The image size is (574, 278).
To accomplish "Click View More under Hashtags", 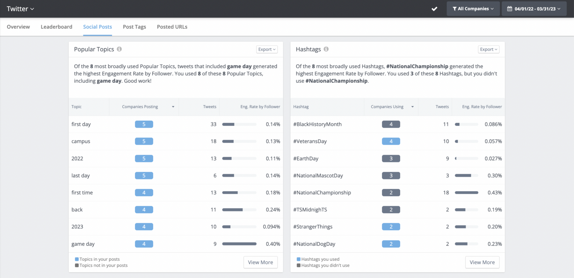I will pos(482,262).
